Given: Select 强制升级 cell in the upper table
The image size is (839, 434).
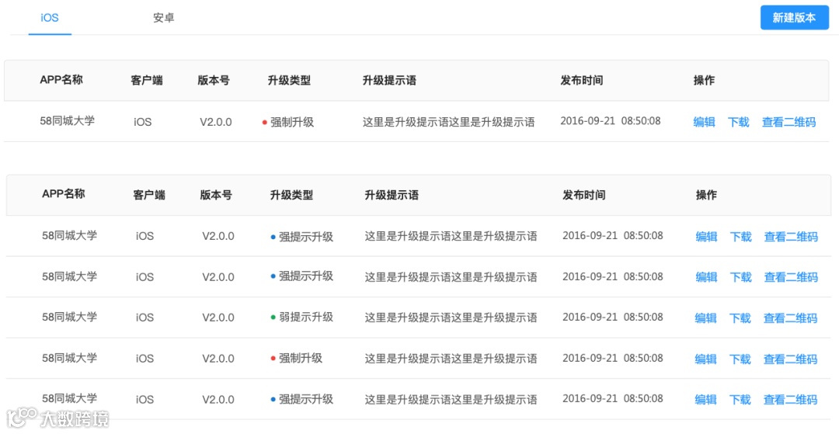Looking at the screenshot, I should (288, 123).
